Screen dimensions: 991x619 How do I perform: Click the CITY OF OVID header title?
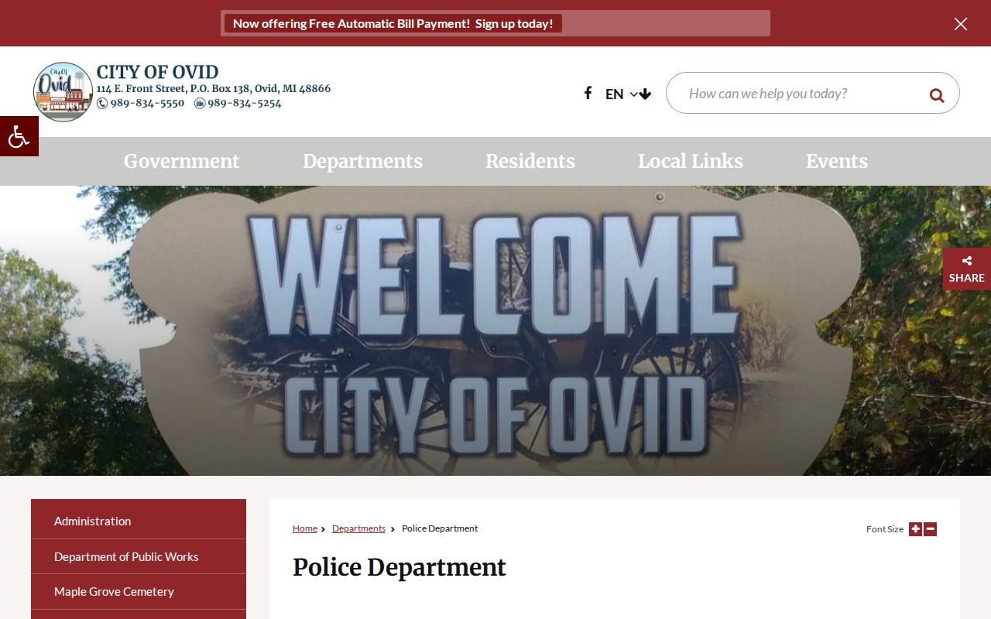coord(157,72)
